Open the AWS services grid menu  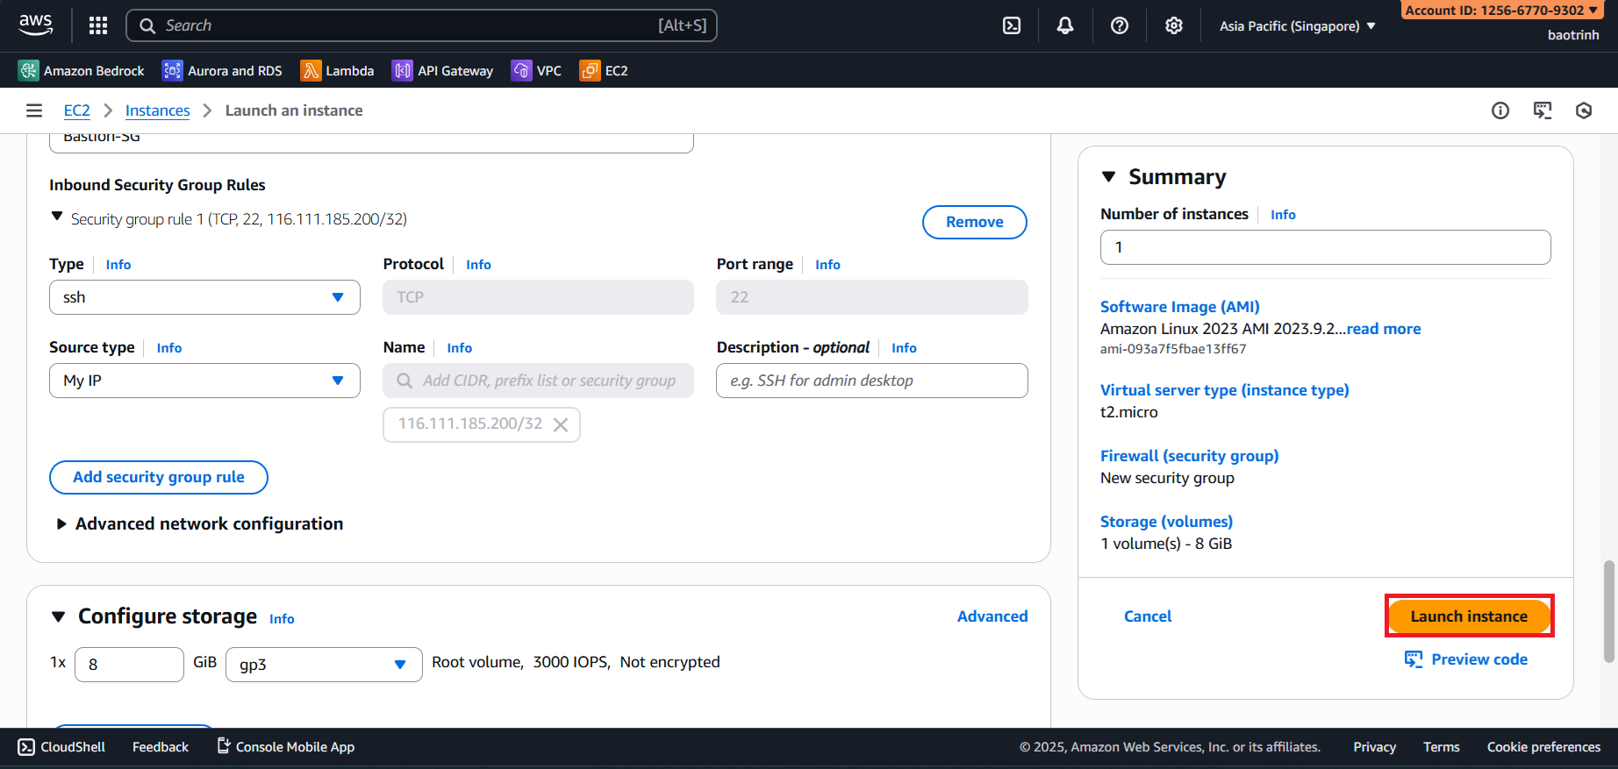pyautogui.click(x=98, y=25)
